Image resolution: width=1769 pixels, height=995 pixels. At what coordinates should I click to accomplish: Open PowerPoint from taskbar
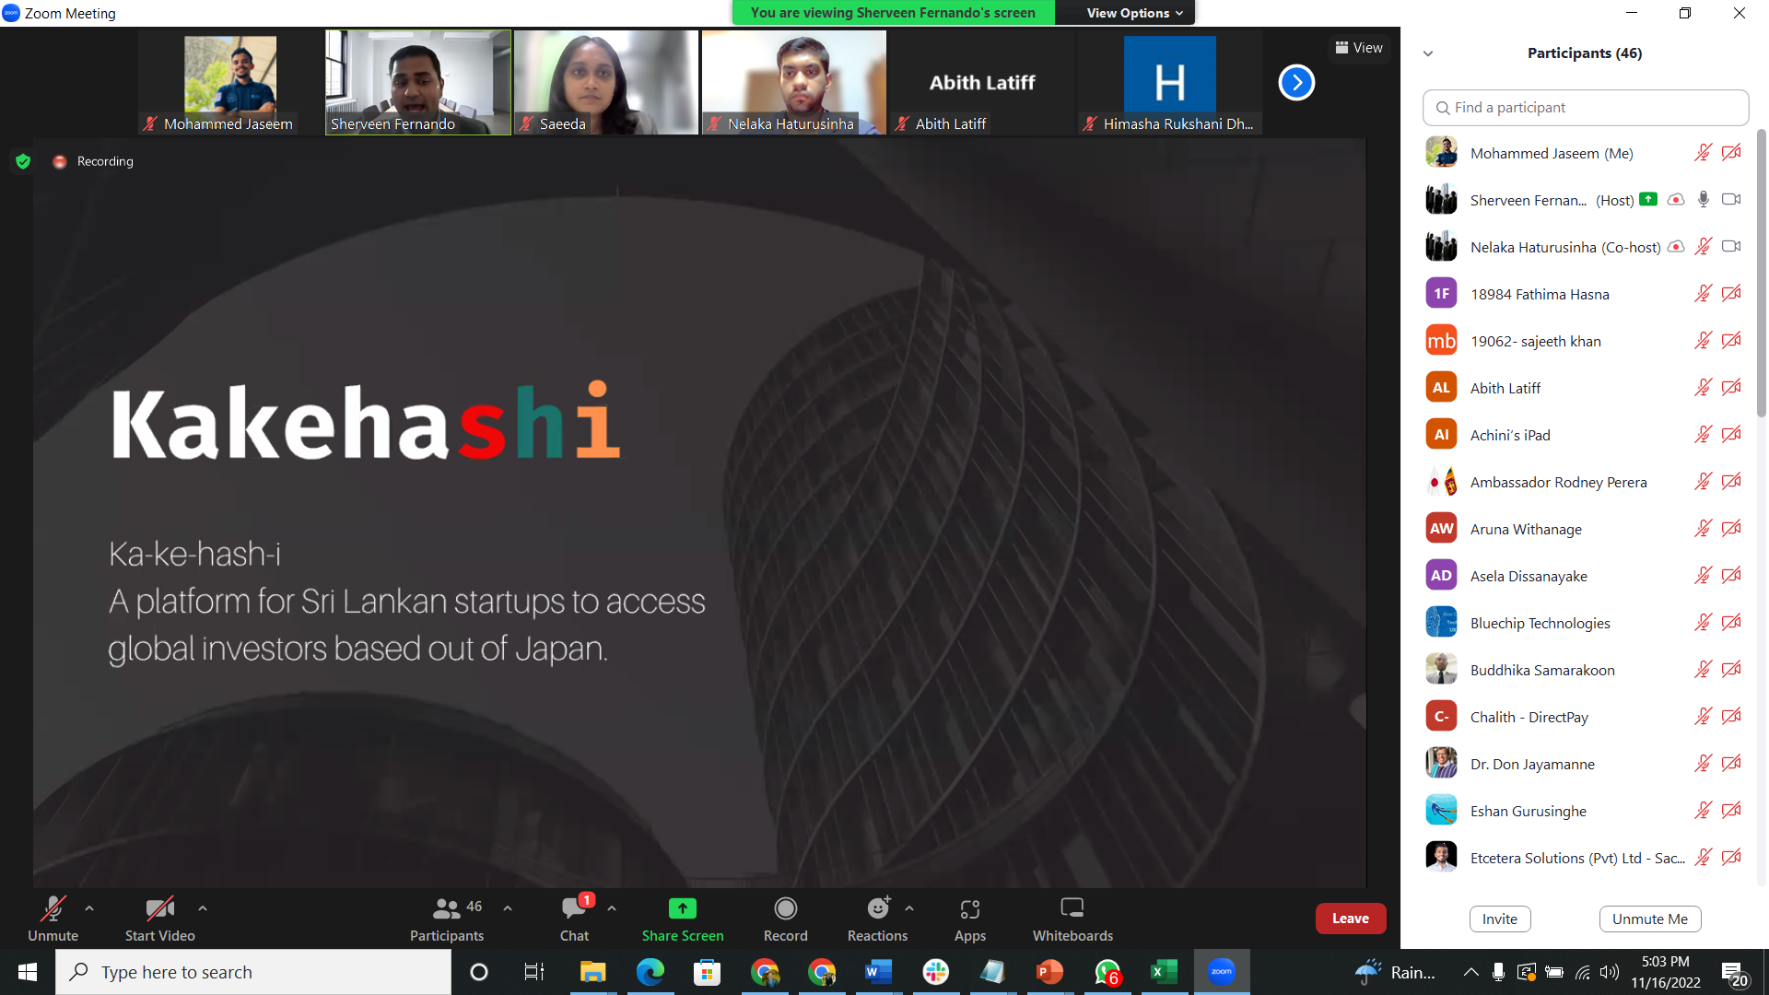pyautogui.click(x=1049, y=972)
